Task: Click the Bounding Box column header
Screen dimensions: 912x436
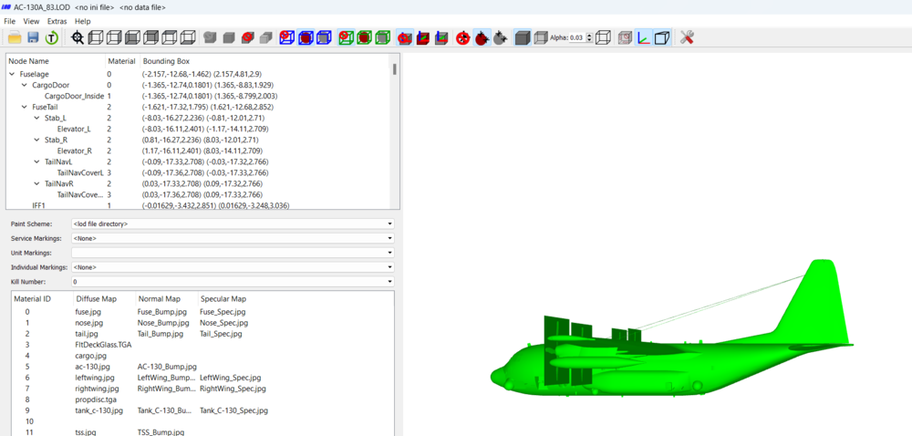Action: coord(166,61)
